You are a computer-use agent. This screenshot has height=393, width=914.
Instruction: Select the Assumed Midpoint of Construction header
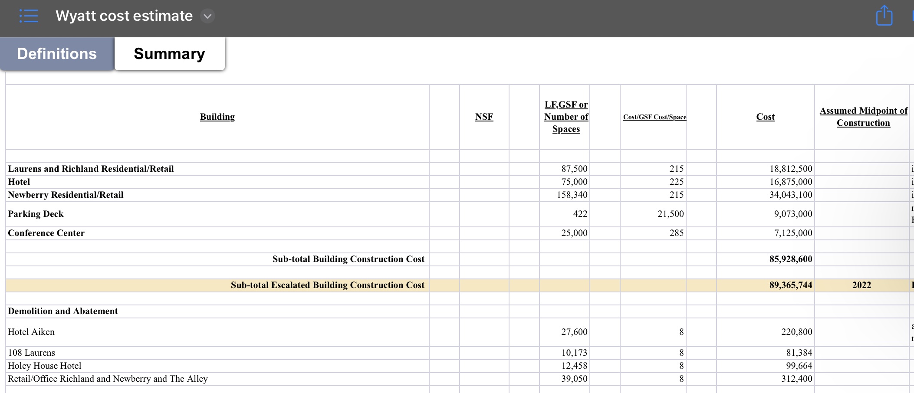tap(863, 117)
